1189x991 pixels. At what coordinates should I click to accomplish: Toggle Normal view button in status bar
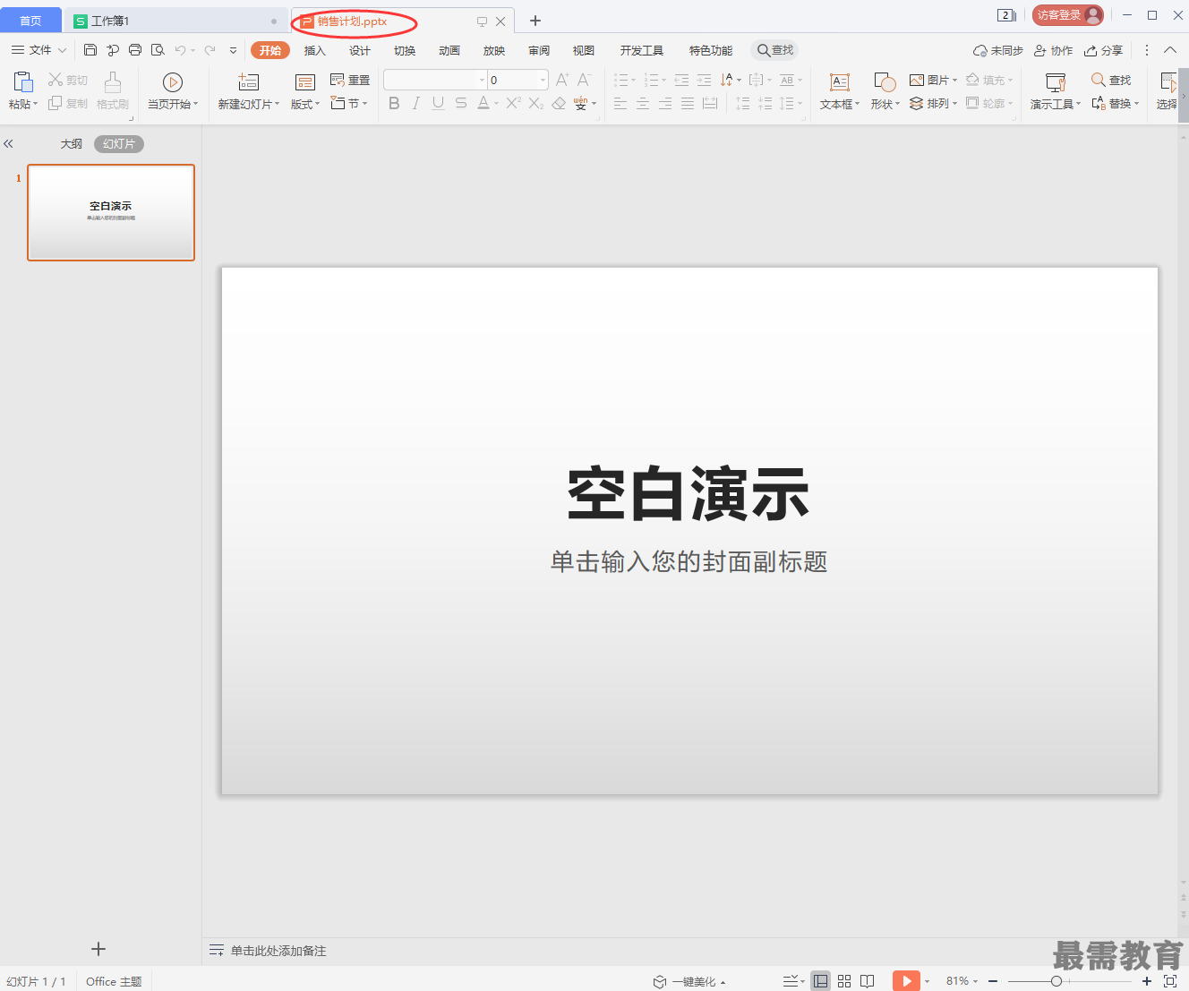point(820,981)
